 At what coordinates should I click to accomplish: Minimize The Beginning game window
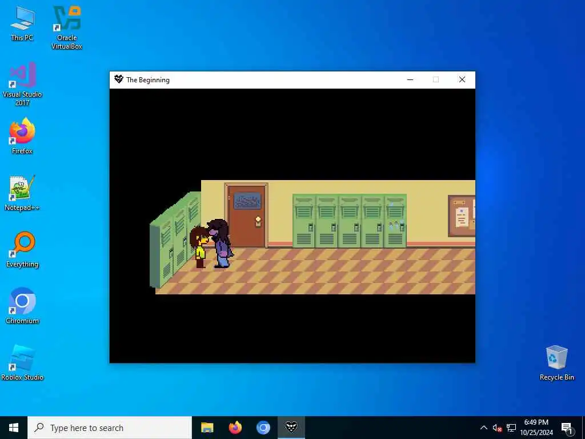(410, 79)
